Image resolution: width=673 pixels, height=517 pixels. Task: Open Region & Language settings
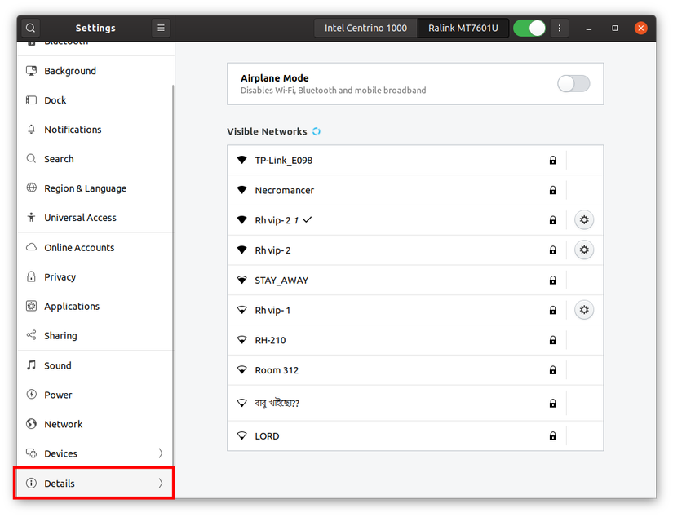coord(95,188)
